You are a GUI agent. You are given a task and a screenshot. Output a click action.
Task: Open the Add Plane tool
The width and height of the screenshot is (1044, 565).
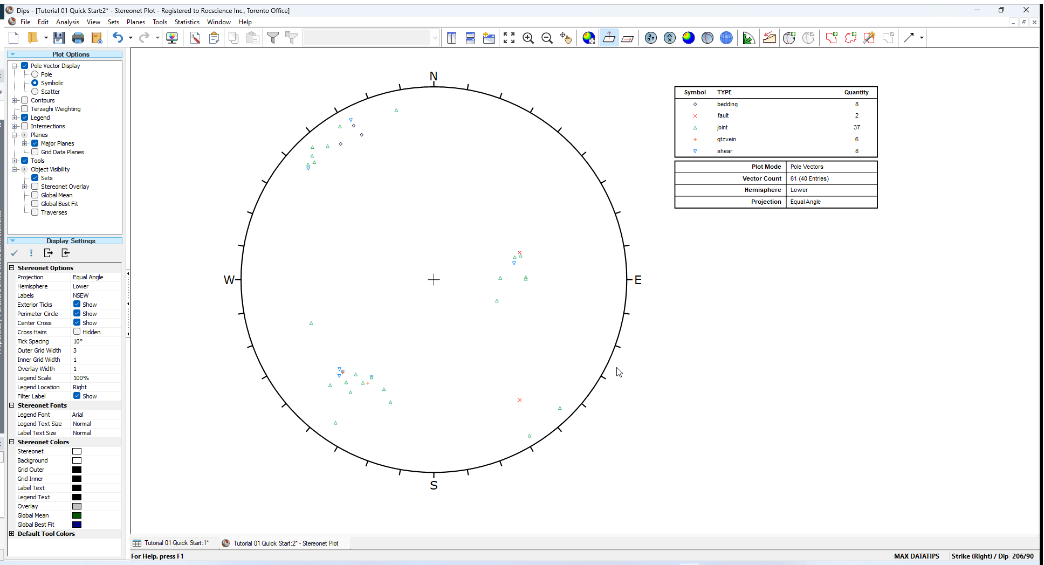tap(789, 38)
